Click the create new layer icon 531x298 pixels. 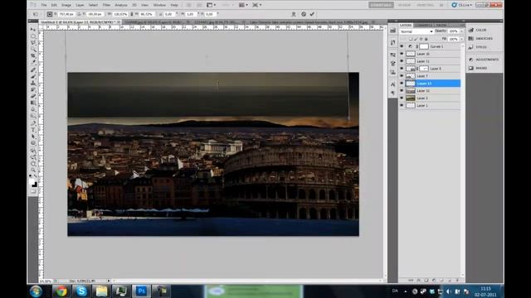450,280
